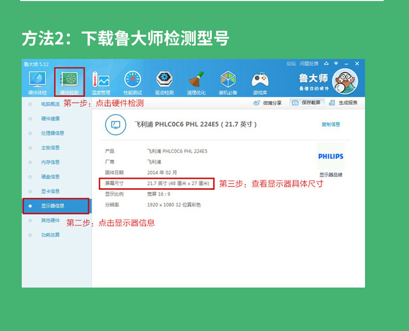Select 其他硬件 in sidebar
The width and height of the screenshot is (409, 331).
click(x=50, y=220)
